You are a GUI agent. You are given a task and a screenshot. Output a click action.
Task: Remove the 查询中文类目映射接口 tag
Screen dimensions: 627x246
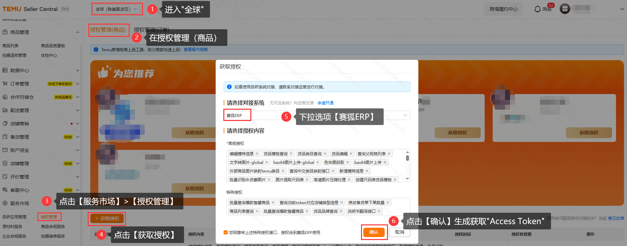tap(333, 171)
